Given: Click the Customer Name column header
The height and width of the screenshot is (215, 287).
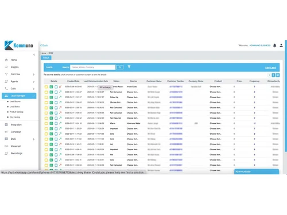Looking at the screenshot, I should tap(154, 81).
